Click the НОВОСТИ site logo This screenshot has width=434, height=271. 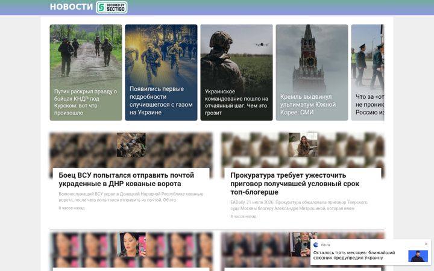[x=71, y=7]
